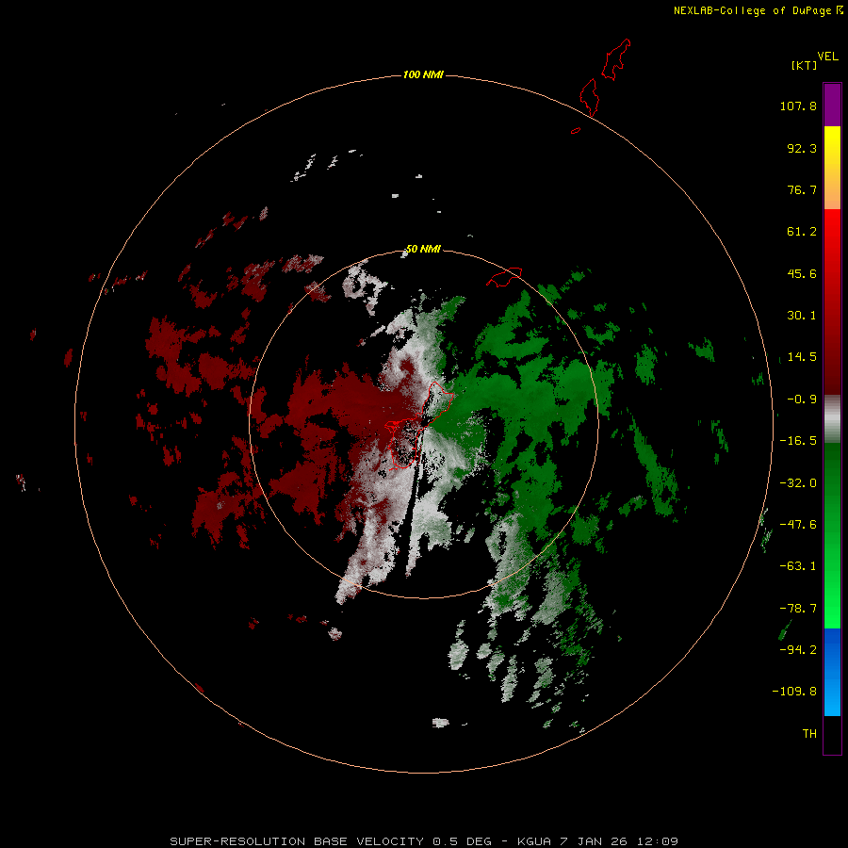The image size is (848, 848).
Task: Click the -16.5 velocity scale value
Action: [x=798, y=441]
